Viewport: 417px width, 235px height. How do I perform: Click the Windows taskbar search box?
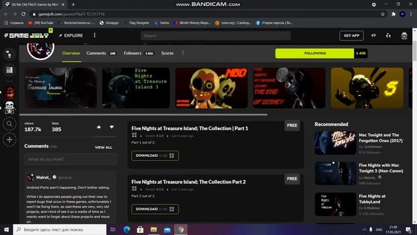coord(59,229)
